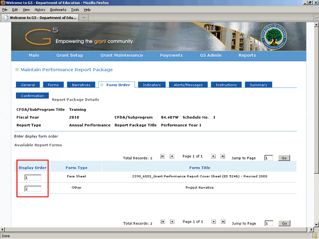Click the G5 logo in banner
319x239 pixels.
pyautogui.click(x=41, y=36)
